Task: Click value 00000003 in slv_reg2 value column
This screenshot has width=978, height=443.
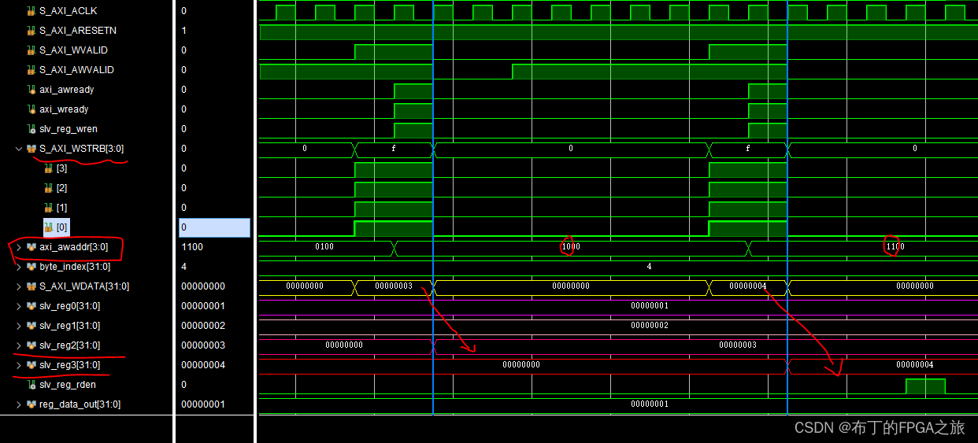Action: coord(203,345)
